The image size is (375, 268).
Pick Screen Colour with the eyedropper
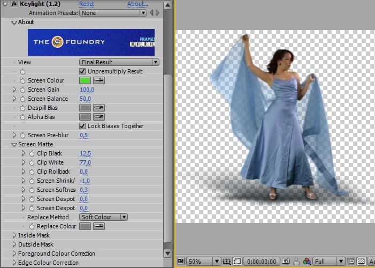[x=99, y=80]
